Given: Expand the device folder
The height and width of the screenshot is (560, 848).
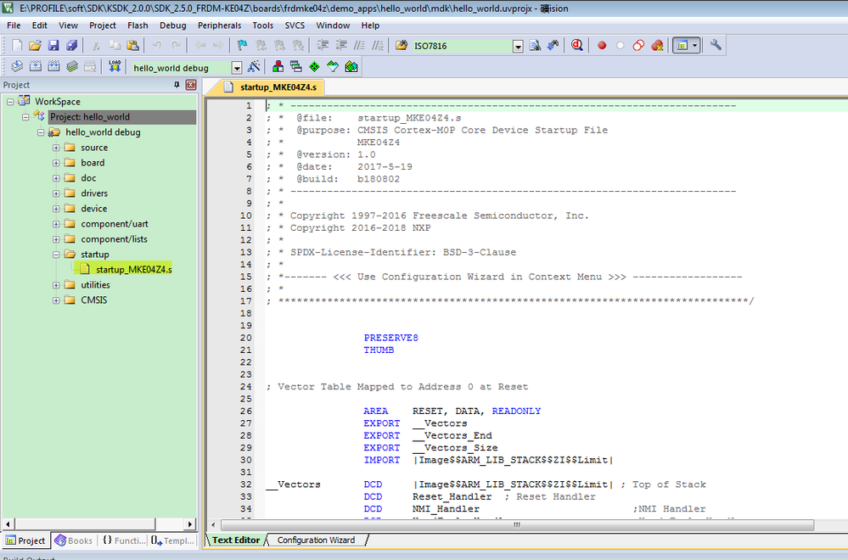Looking at the screenshot, I should point(56,209).
